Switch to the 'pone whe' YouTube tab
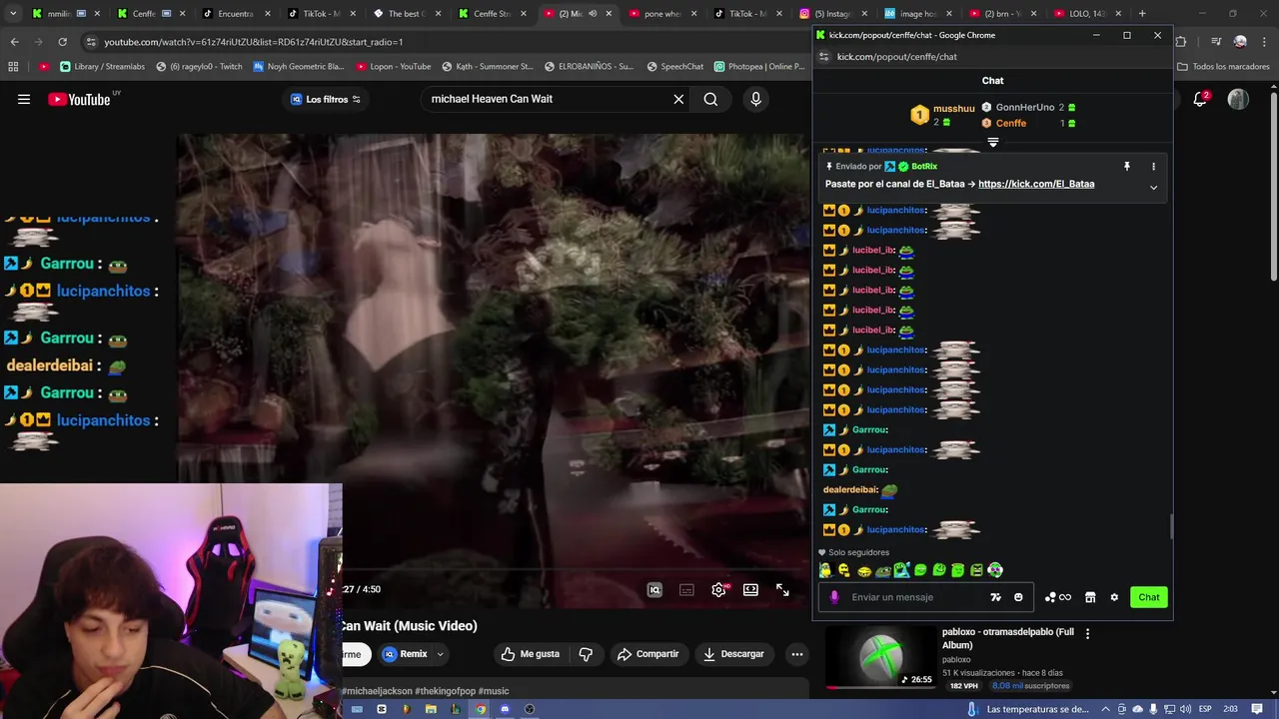The width and height of the screenshot is (1279, 719). pos(661,14)
